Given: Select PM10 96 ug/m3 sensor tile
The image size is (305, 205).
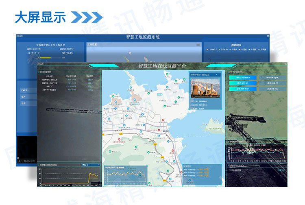Looking at the screenshot, I should 272,78.
